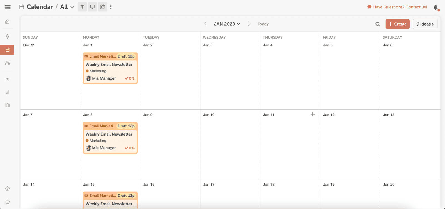Image resolution: width=445 pixels, height=209 pixels.
Task: Open the hamburger navigation menu
Action: pos(8,7)
